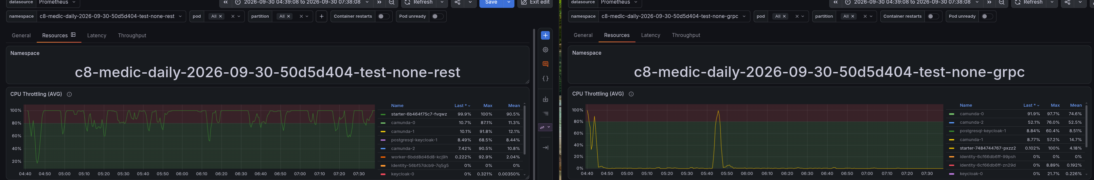Open the outline list icon in left sidebar

[545, 113]
